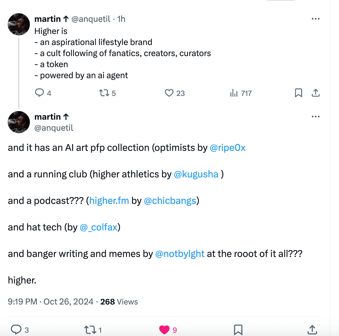Open the more options menu on the top tweet
Screen dimensions: 339x336
[315, 19]
